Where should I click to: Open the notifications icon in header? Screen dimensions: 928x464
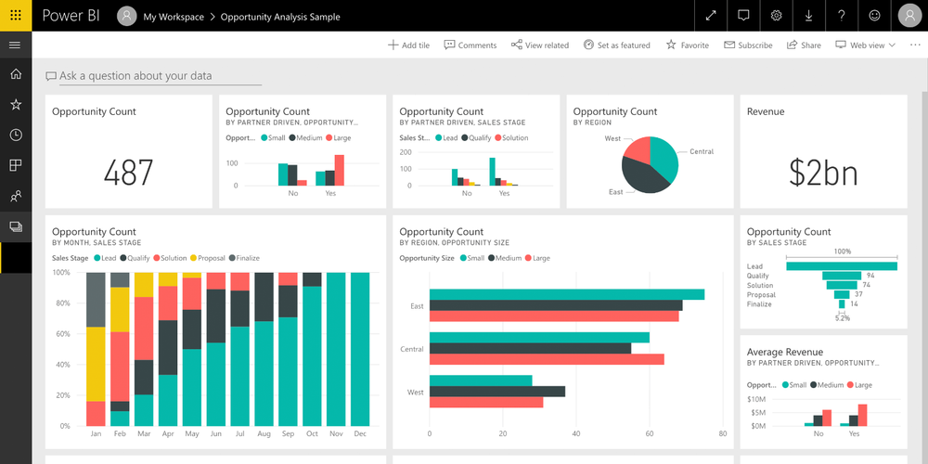click(x=743, y=16)
